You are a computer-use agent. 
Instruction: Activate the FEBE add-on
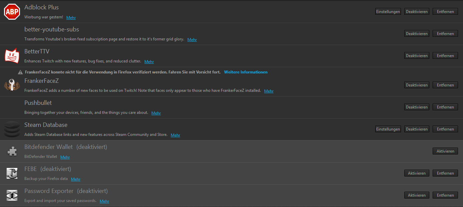click(417, 173)
